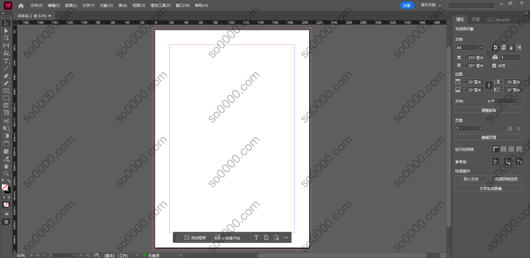
Task: Switch to the 页面 panel tab
Action: pos(475,19)
